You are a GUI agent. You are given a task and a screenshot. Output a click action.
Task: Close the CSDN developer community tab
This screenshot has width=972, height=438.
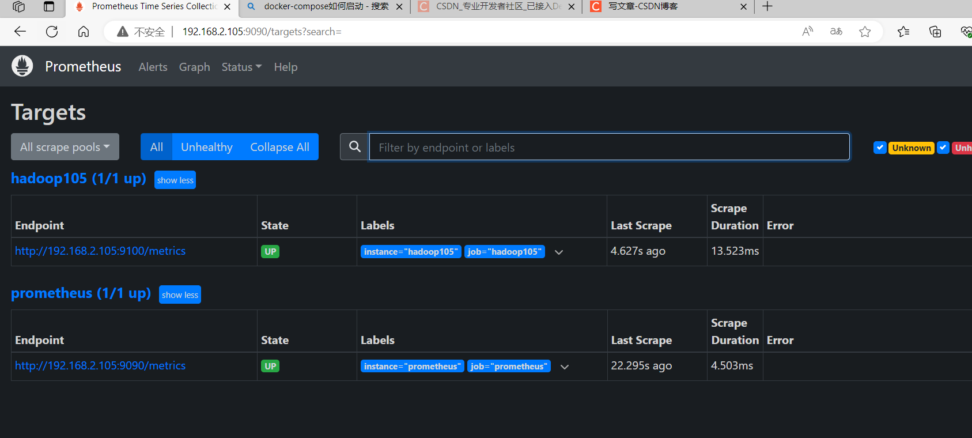571,7
